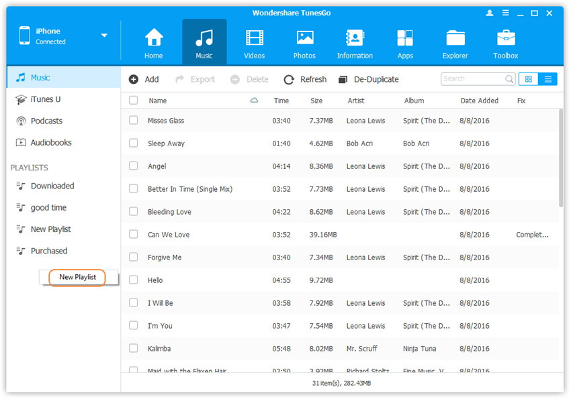This screenshot has height=399, width=571.
Task: Click the Bob Acri album cell
Action: tap(416, 144)
